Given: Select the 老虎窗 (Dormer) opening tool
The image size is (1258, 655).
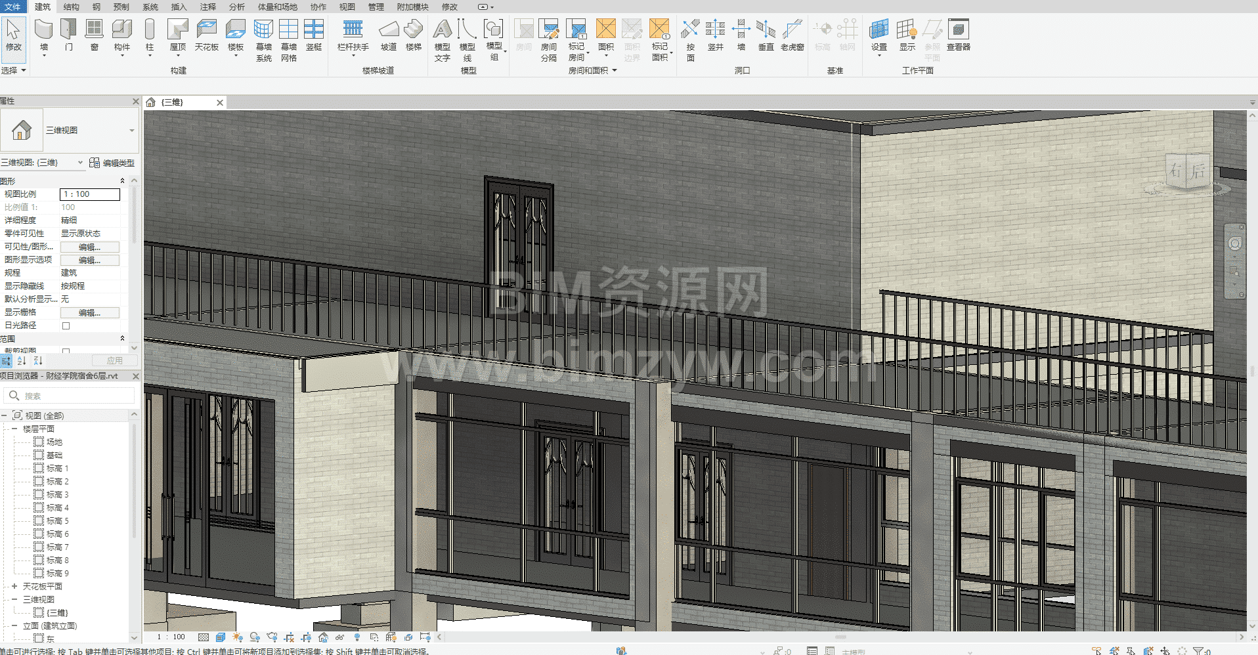Looking at the screenshot, I should point(792,36).
